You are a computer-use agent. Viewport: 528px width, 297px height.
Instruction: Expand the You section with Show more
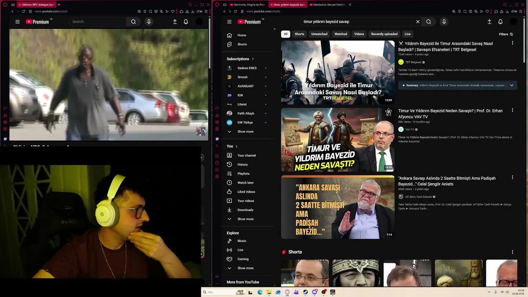click(x=245, y=219)
